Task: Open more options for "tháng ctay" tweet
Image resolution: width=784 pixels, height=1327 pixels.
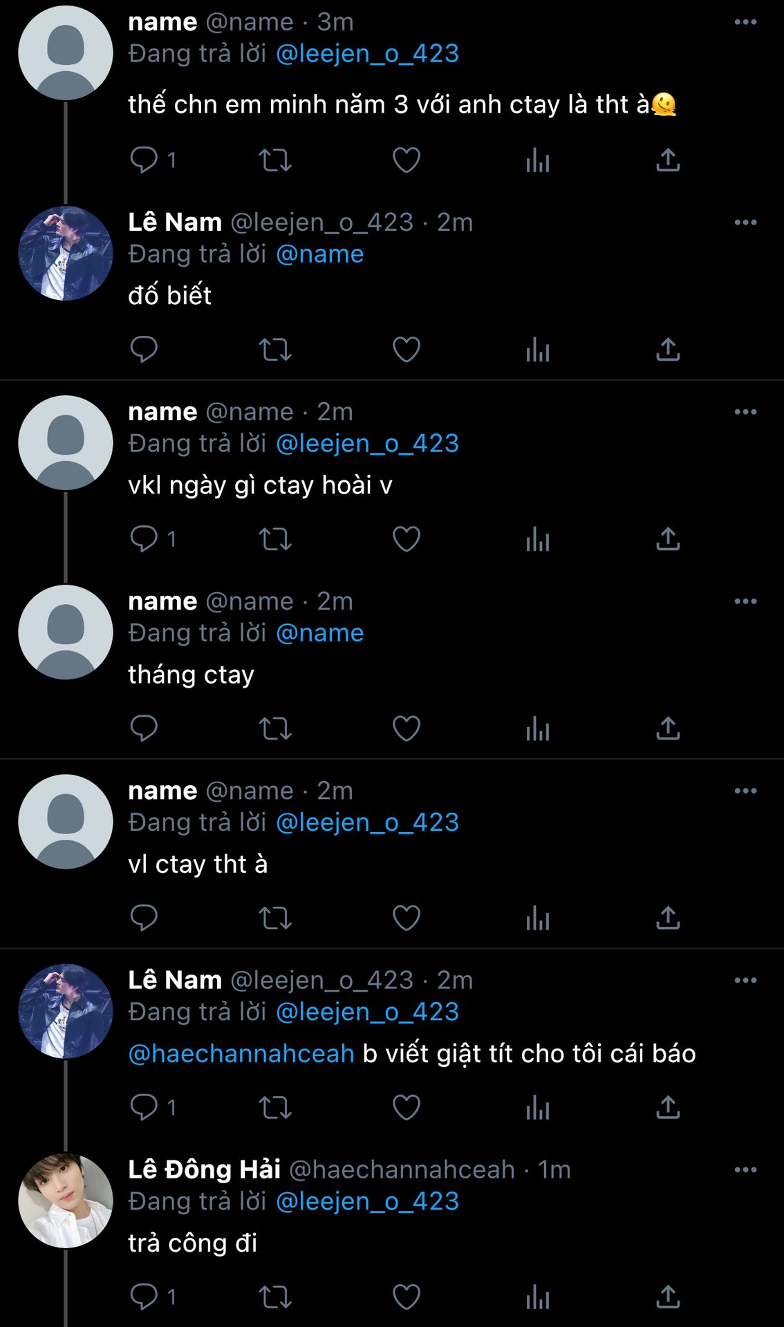Action: pyautogui.click(x=745, y=601)
